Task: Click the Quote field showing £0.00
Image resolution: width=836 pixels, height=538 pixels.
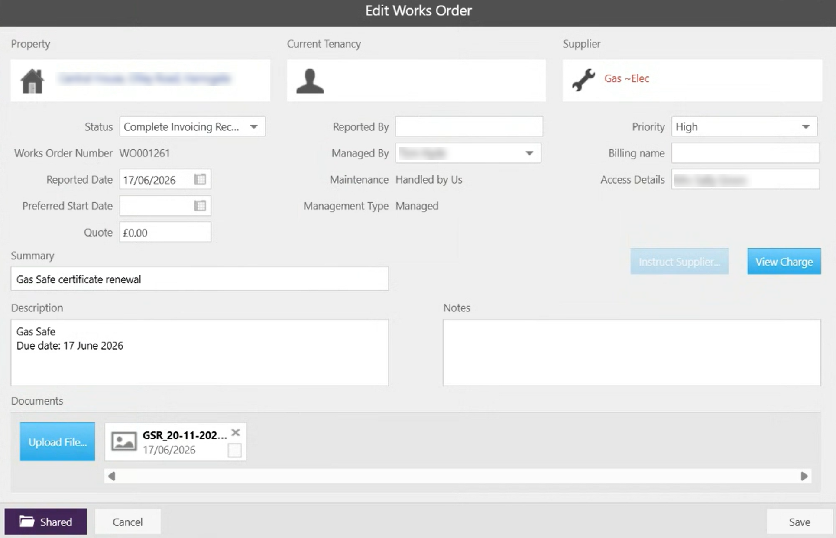Action: tap(165, 232)
